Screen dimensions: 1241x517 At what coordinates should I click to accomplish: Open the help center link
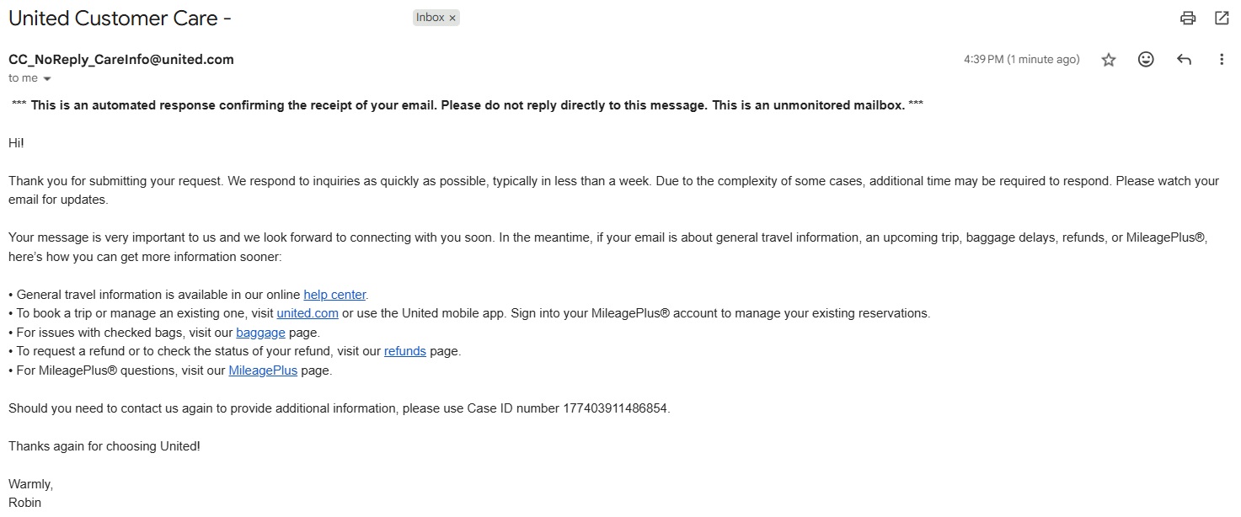[334, 295]
